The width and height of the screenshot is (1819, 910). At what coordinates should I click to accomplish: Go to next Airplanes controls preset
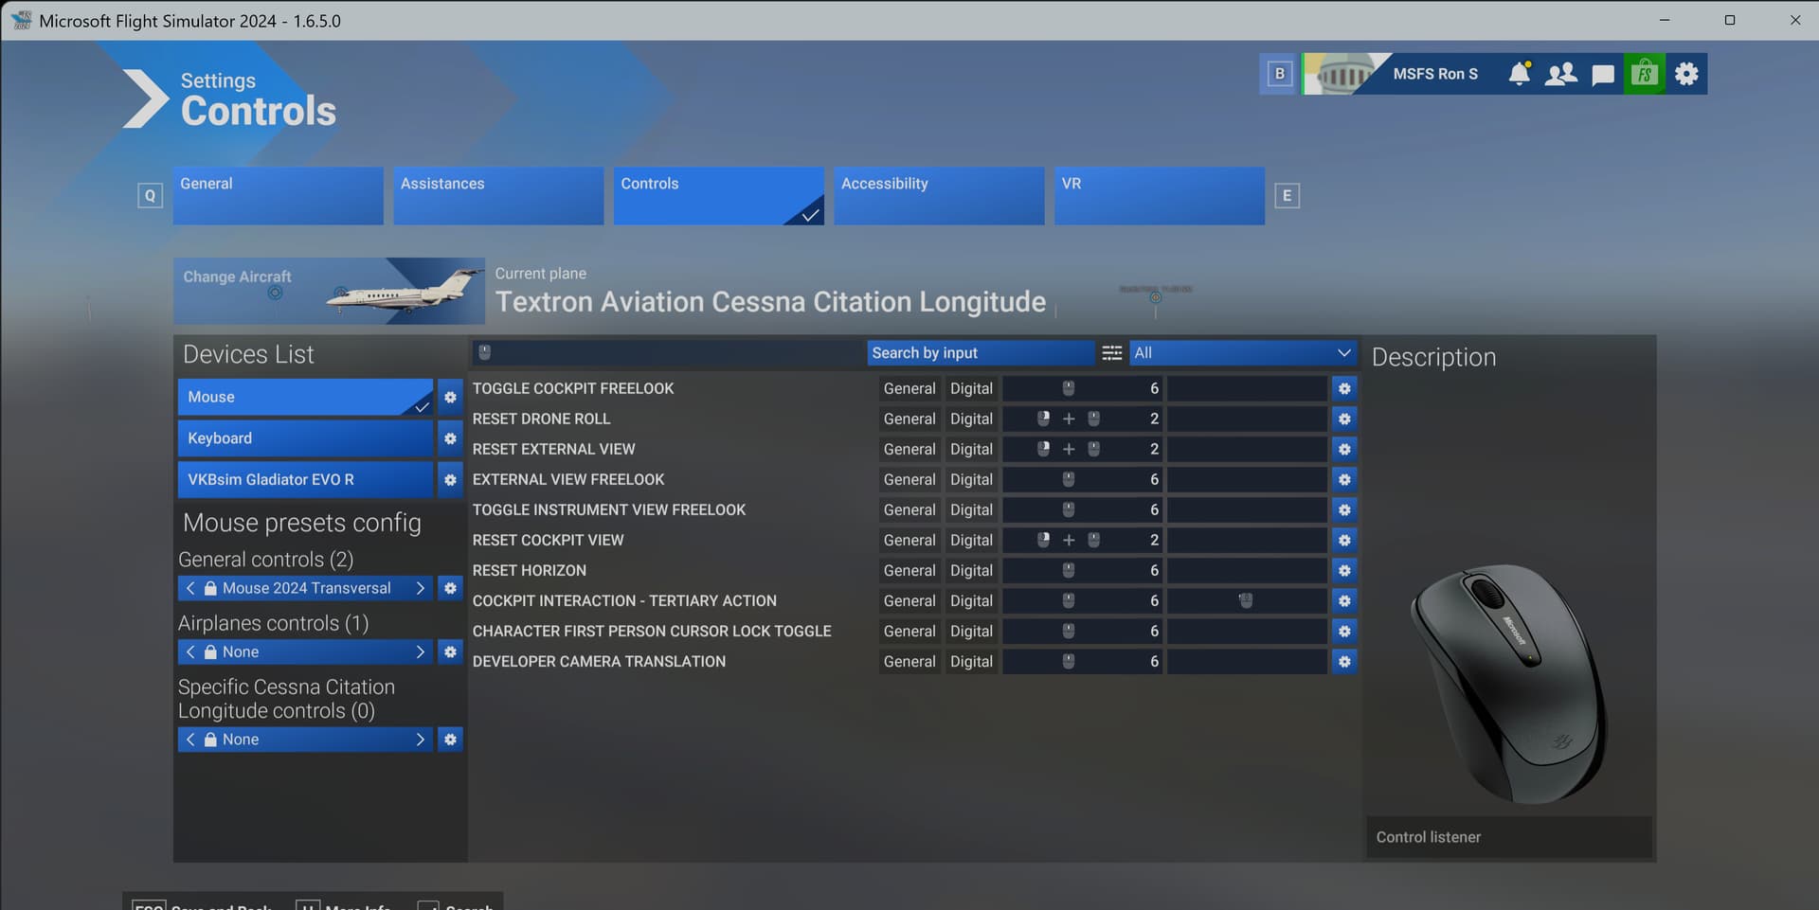coord(421,651)
